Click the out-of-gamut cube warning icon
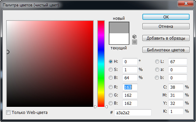The height and width of the screenshot is (122, 196). tap(134, 37)
